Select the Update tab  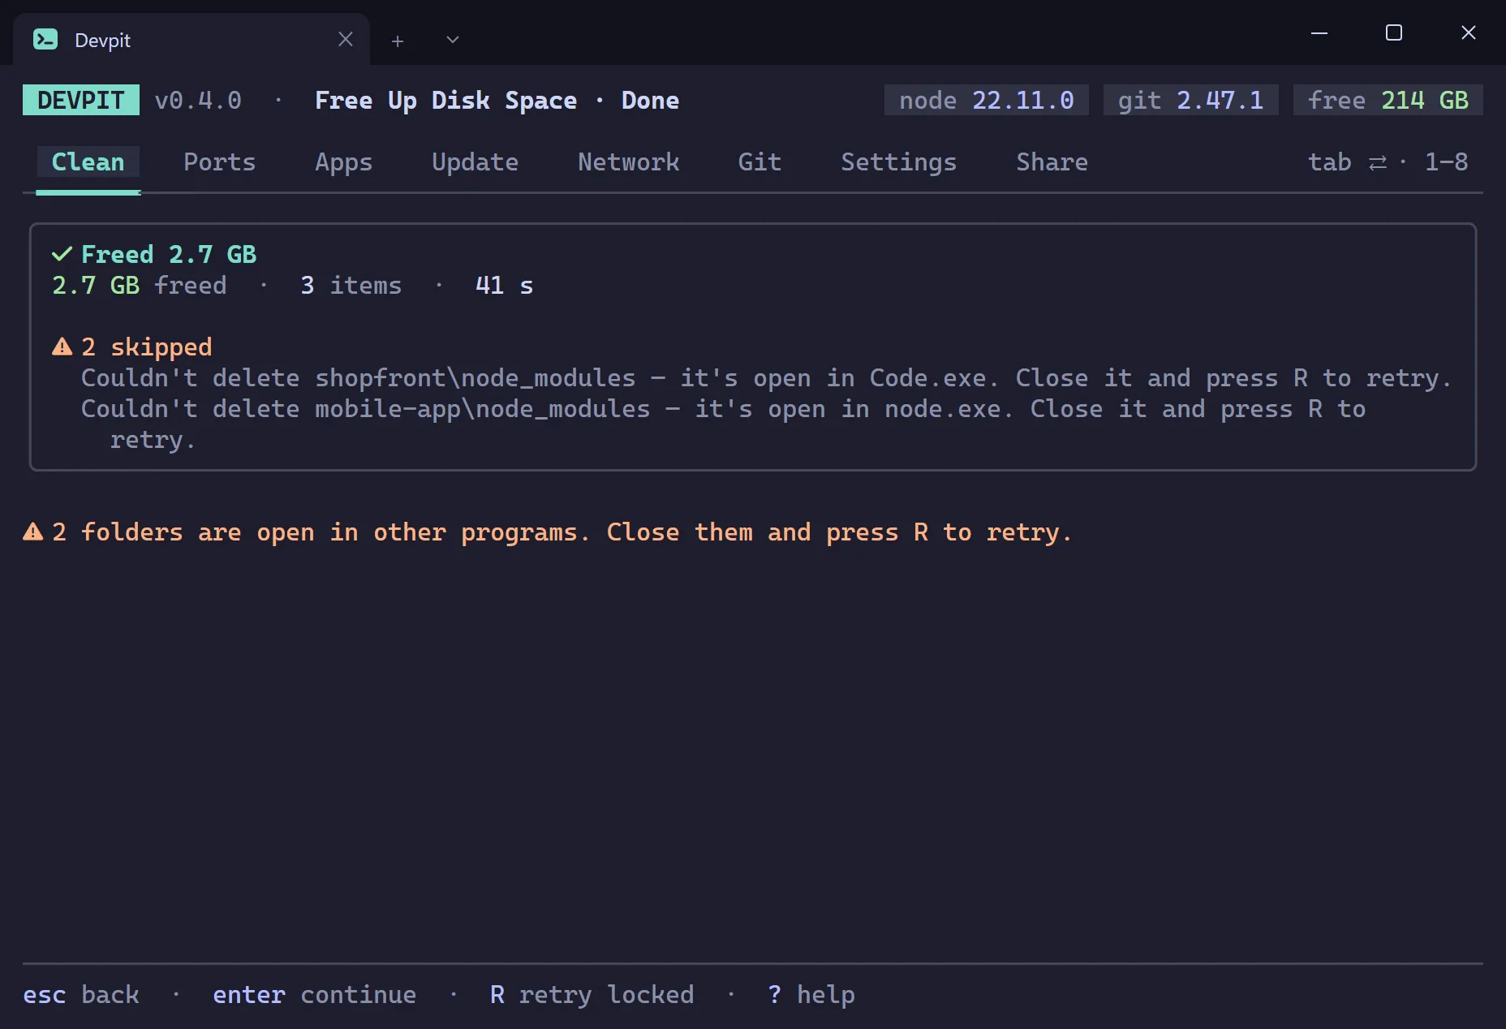(x=475, y=162)
